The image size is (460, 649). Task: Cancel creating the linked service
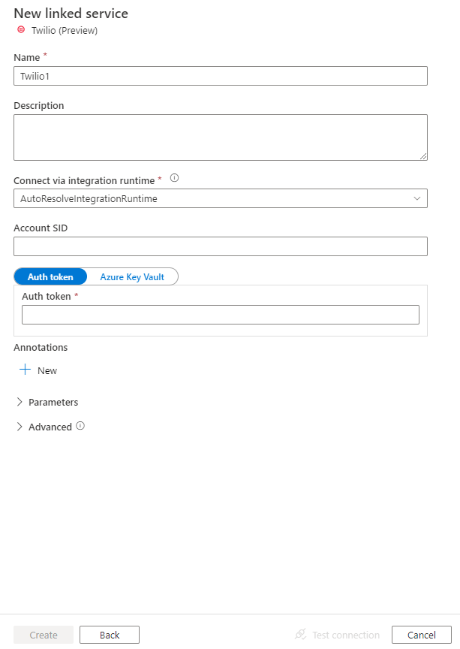click(421, 635)
